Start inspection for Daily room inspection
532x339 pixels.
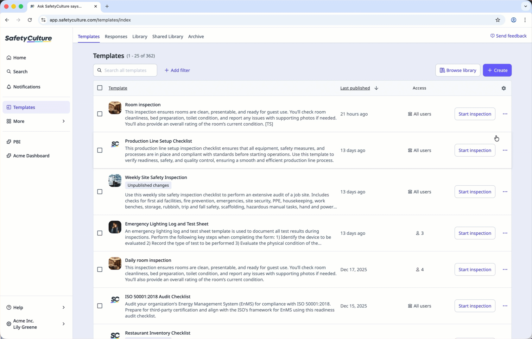point(475,269)
